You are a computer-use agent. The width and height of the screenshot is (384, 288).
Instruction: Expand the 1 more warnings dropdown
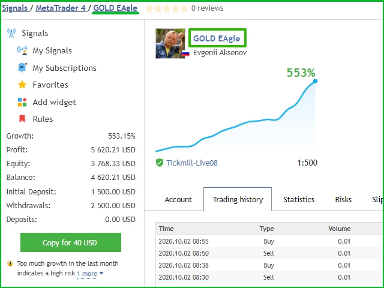click(90, 274)
